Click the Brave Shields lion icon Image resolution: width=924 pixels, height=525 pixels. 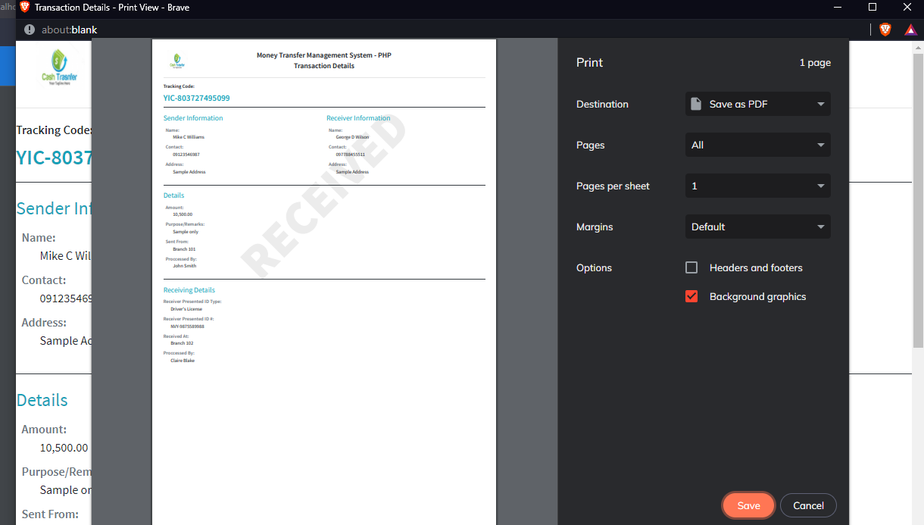tap(885, 30)
